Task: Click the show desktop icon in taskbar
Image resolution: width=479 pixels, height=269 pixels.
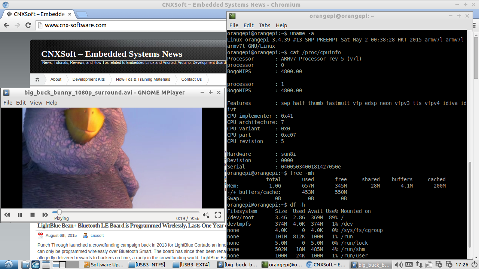Action: [x=46, y=265]
